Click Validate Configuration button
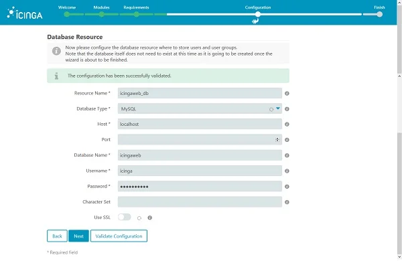The image size is (402, 261). [x=119, y=236]
